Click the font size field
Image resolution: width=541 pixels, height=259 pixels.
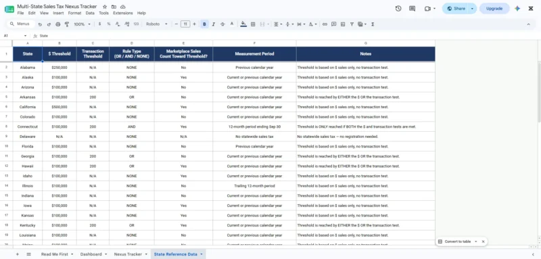(x=185, y=24)
